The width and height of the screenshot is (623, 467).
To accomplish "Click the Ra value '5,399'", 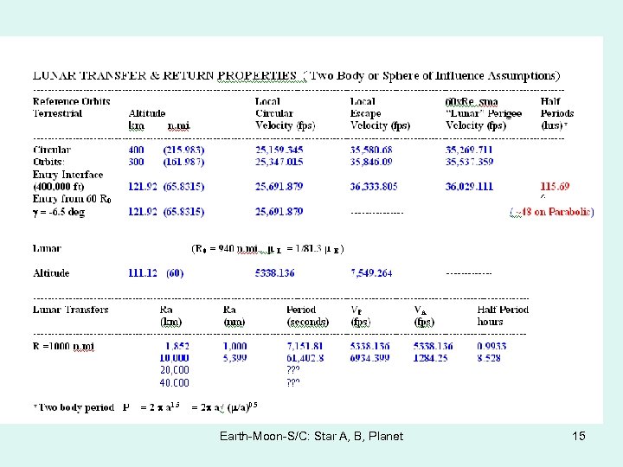I will pyautogui.click(x=234, y=358).
